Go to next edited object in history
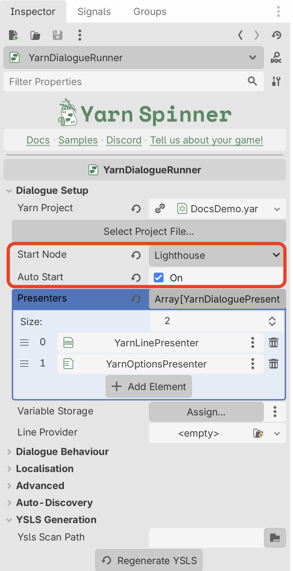Image resolution: width=293 pixels, height=571 pixels. 257,35
